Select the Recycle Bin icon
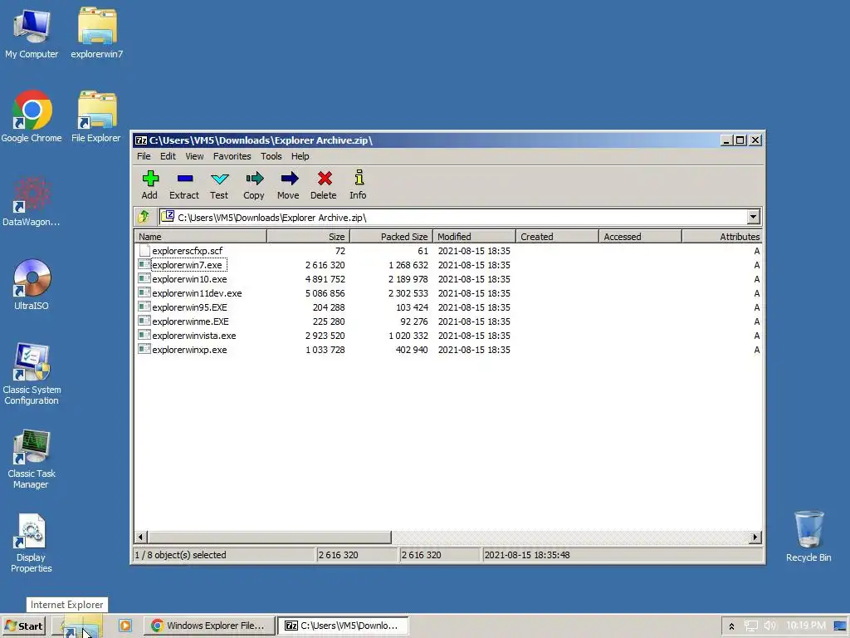 point(808,536)
